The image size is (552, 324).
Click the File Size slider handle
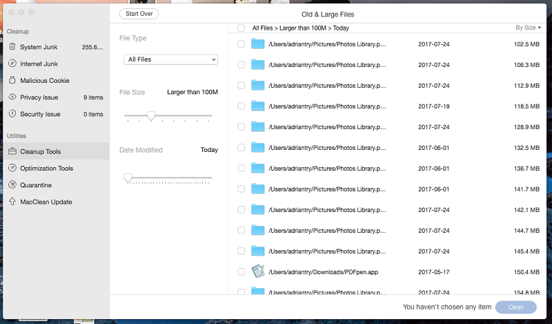click(x=151, y=116)
